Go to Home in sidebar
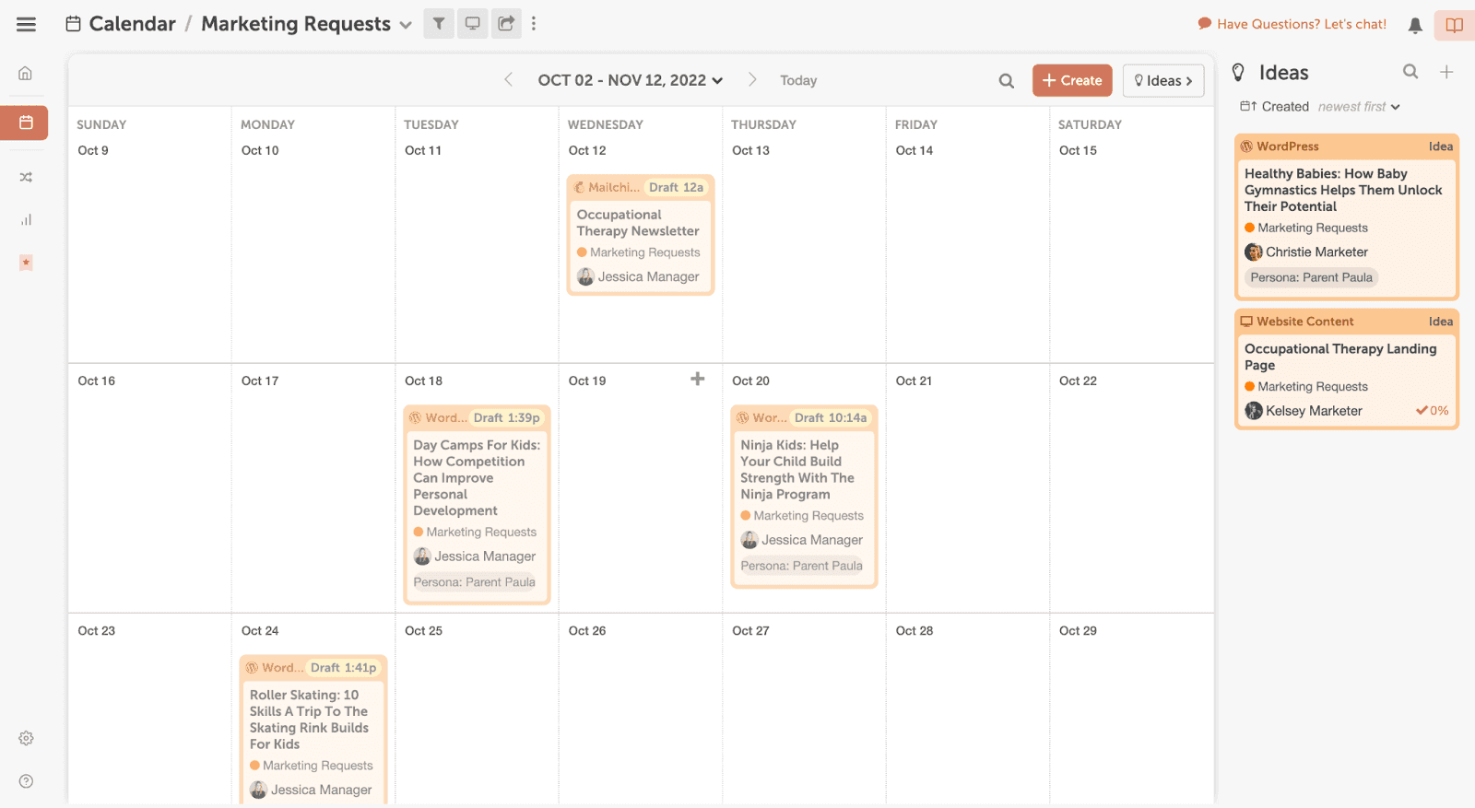This screenshot has height=808, width=1475. (26, 73)
